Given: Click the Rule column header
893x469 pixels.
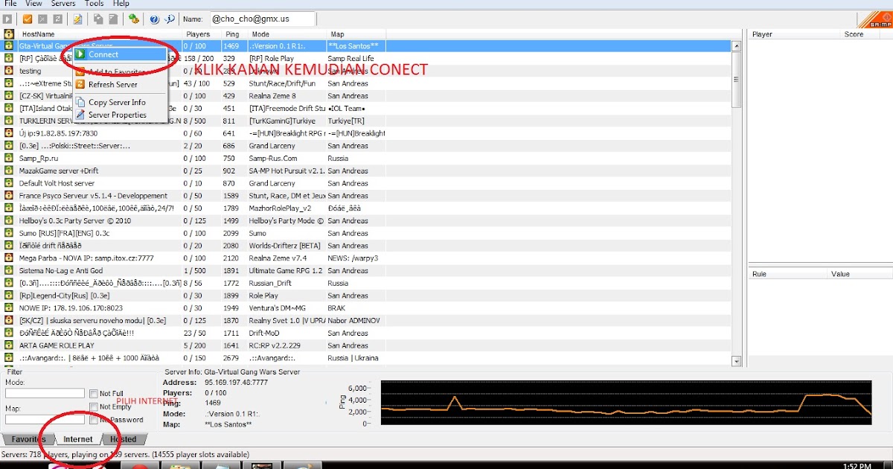Looking at the screenshot, I should click(x=787, y=274).
